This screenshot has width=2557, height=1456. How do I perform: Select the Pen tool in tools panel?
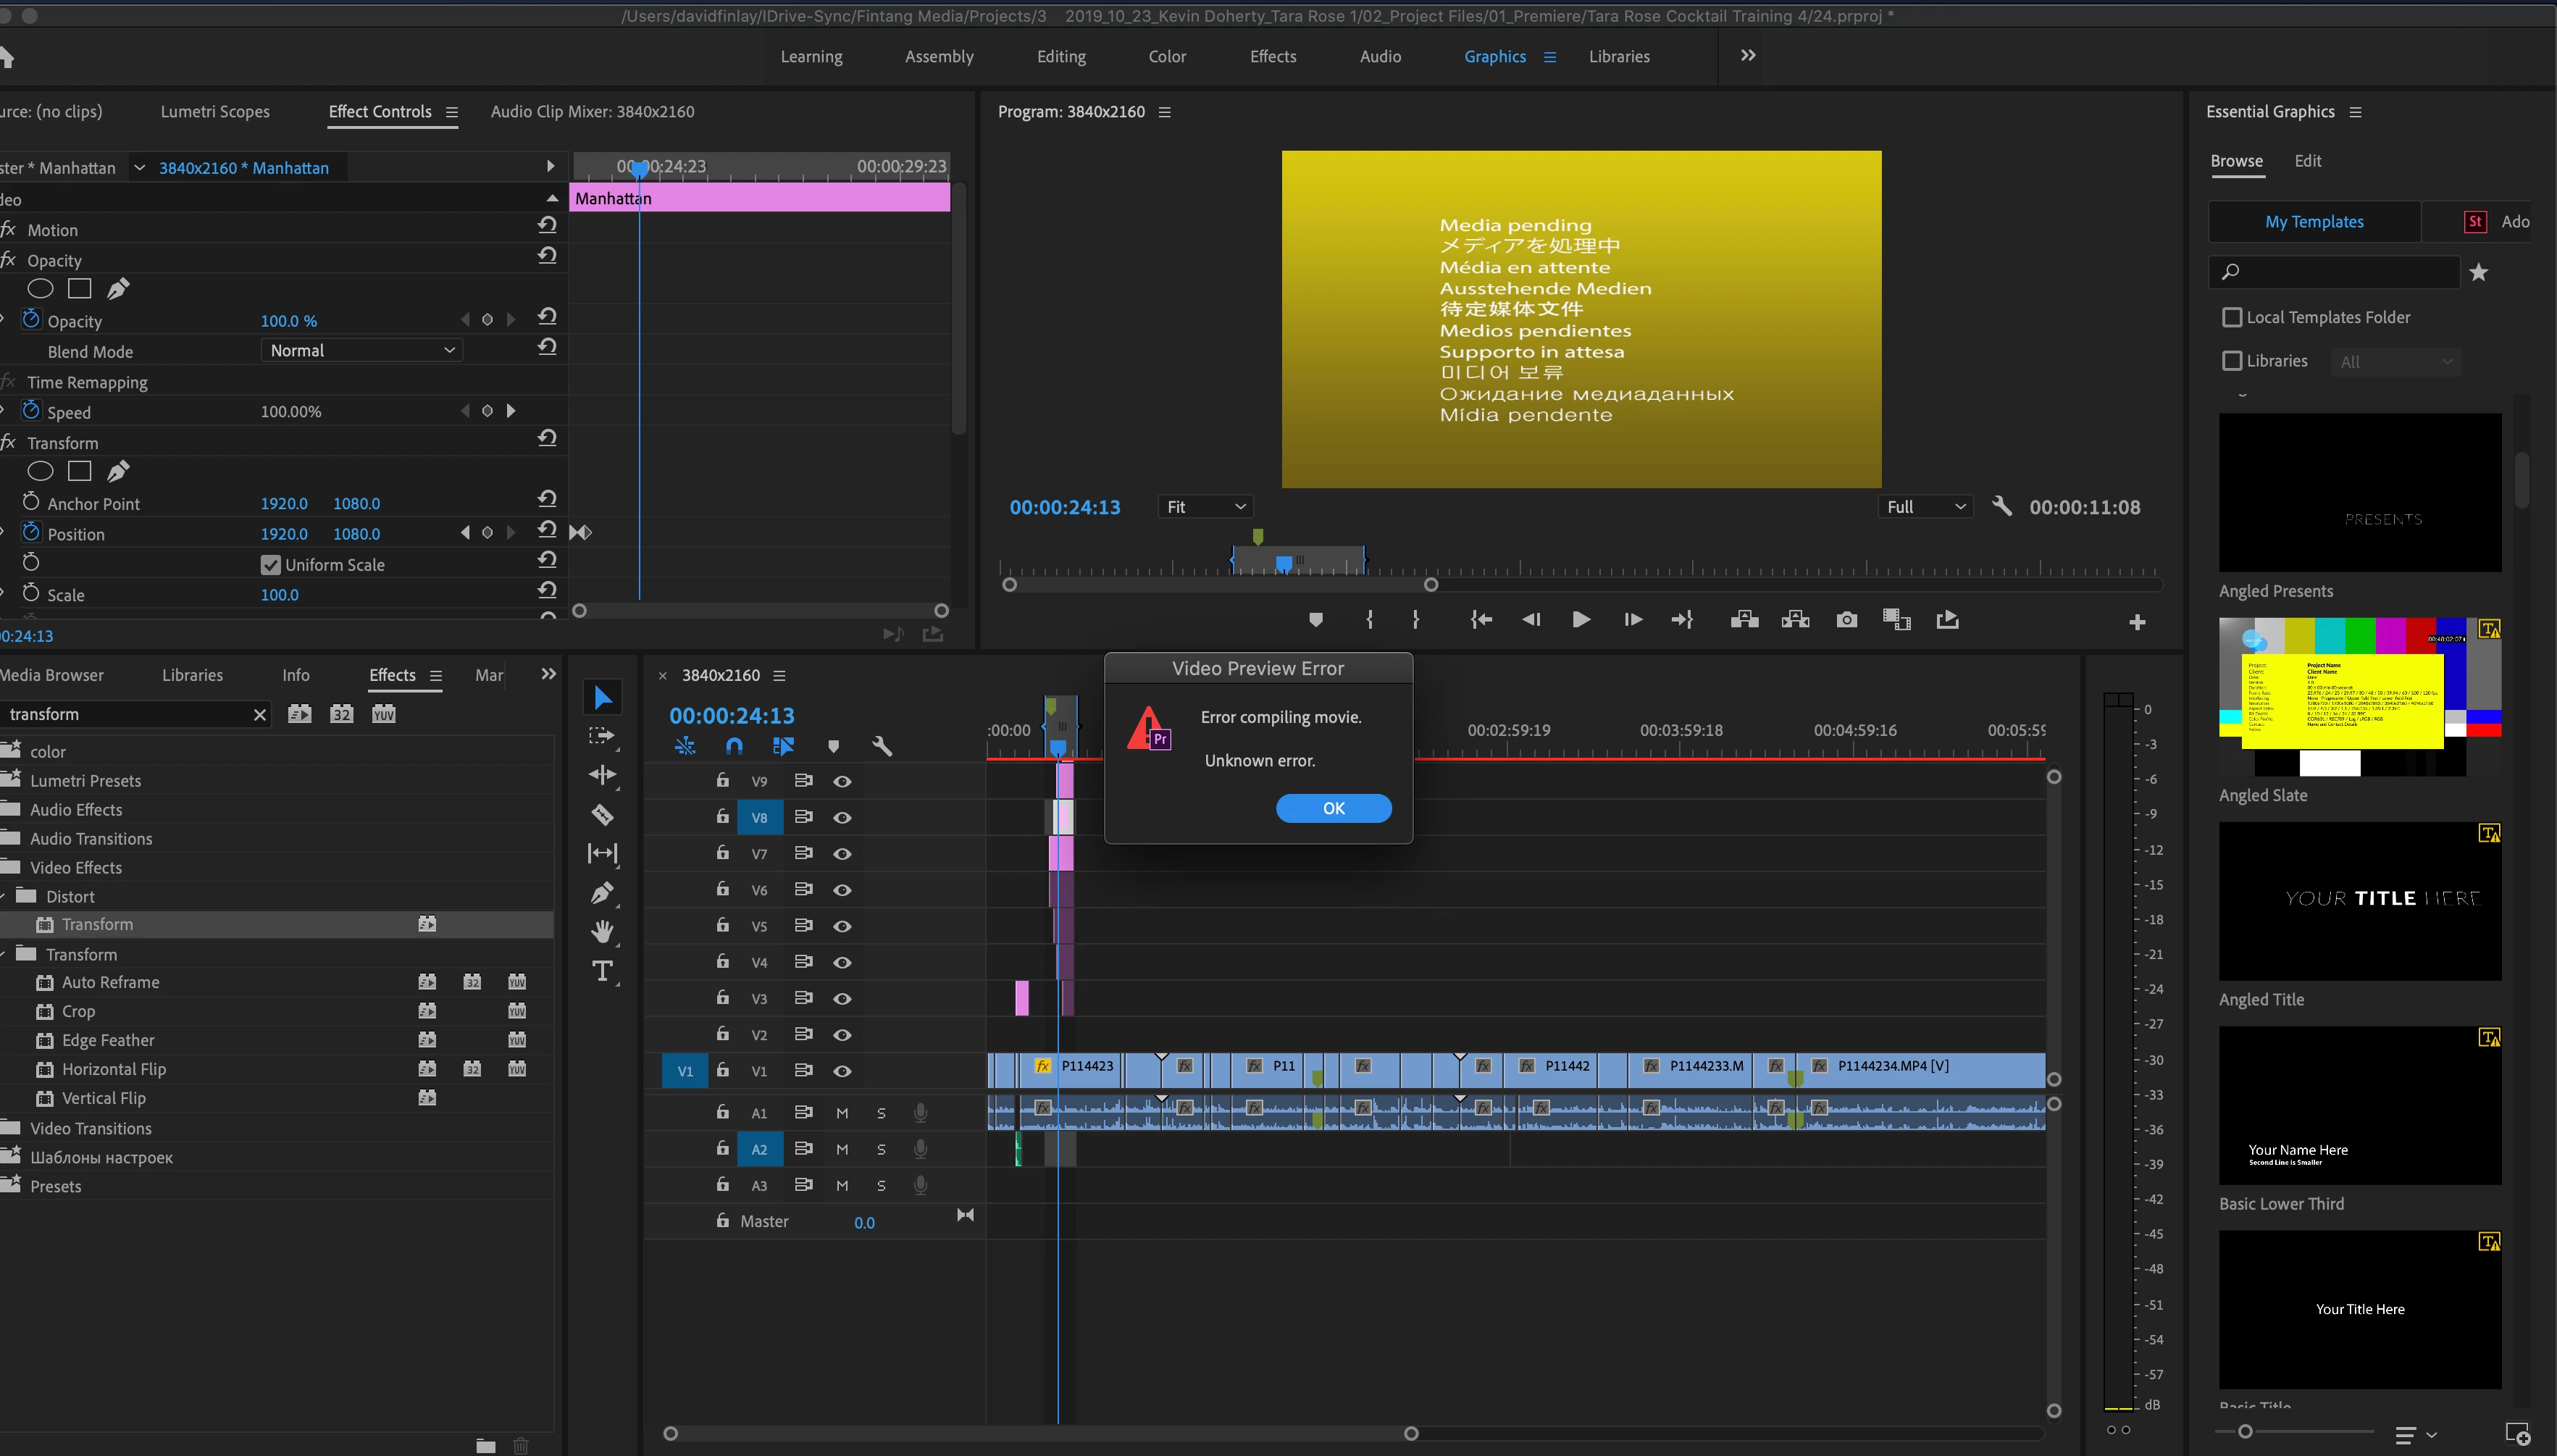[x=602, y=893]
